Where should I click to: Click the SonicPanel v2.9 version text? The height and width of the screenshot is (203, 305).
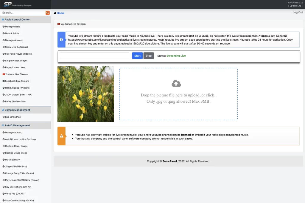point(295,2)
